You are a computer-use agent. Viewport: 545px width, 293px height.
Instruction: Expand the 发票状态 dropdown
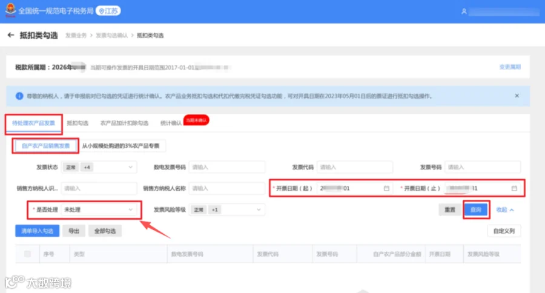click(99, 167)
